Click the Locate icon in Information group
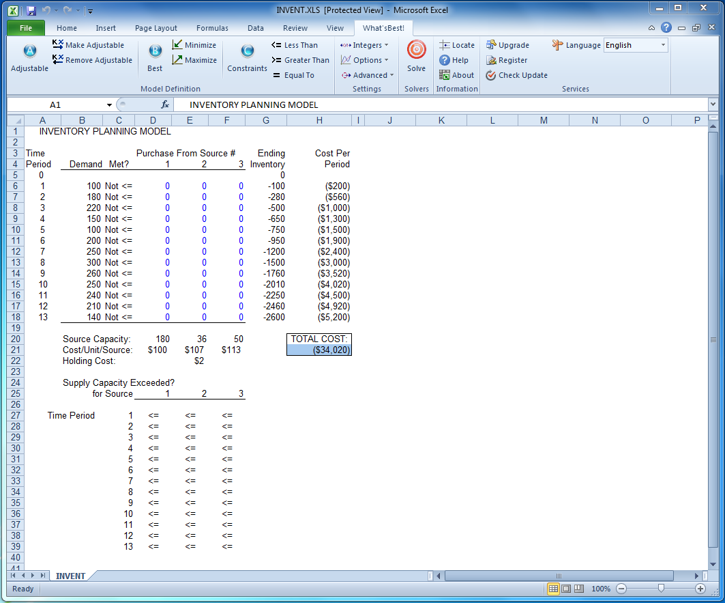 (x=445, y=45)
